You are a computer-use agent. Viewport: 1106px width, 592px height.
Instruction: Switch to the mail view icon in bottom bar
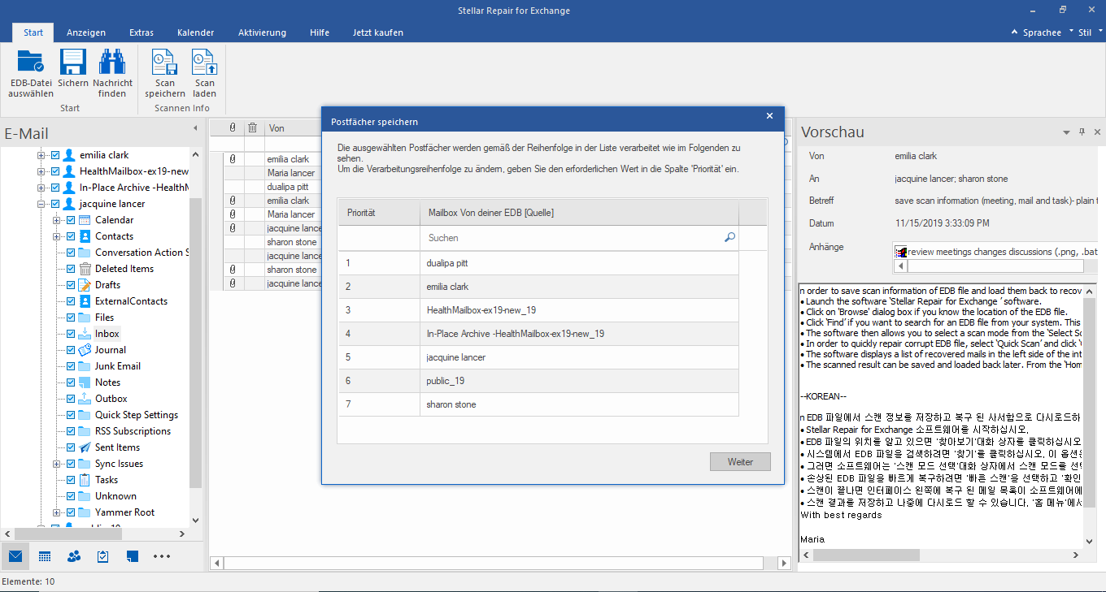pyautogui.click(x=15, y=556)
